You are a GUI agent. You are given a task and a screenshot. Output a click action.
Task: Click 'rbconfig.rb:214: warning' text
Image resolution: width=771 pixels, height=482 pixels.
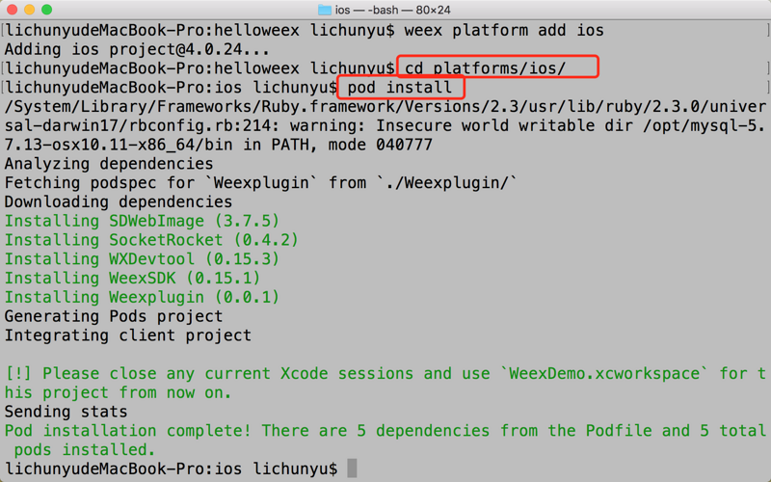click(247, 126)
